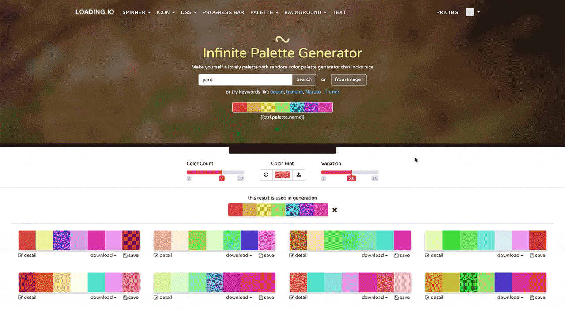The image size is (565, 309).
Task: Save the last palette in top row
Action: tap(537, 255)
